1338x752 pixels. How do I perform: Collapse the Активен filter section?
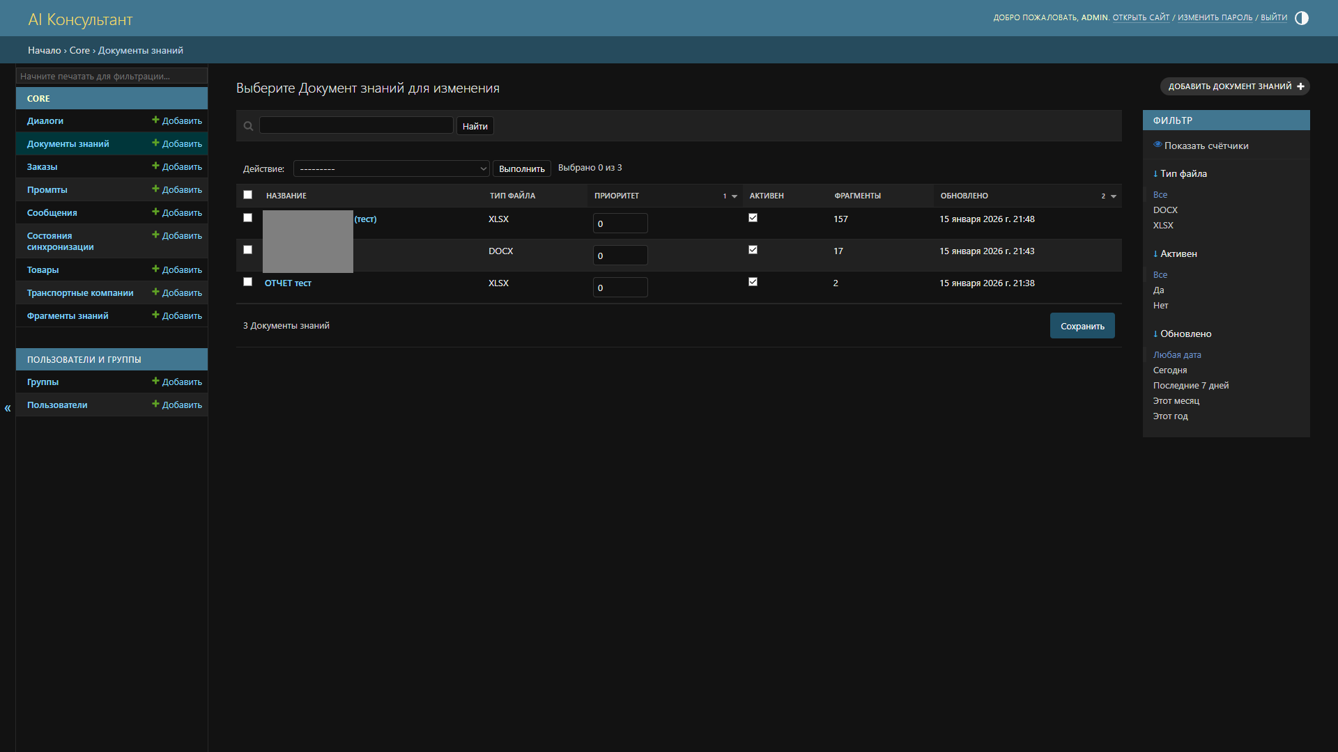[1175, 253]
